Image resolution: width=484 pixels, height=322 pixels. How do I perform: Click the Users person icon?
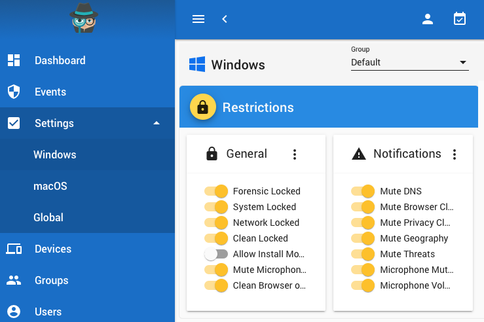pos(14,312)
